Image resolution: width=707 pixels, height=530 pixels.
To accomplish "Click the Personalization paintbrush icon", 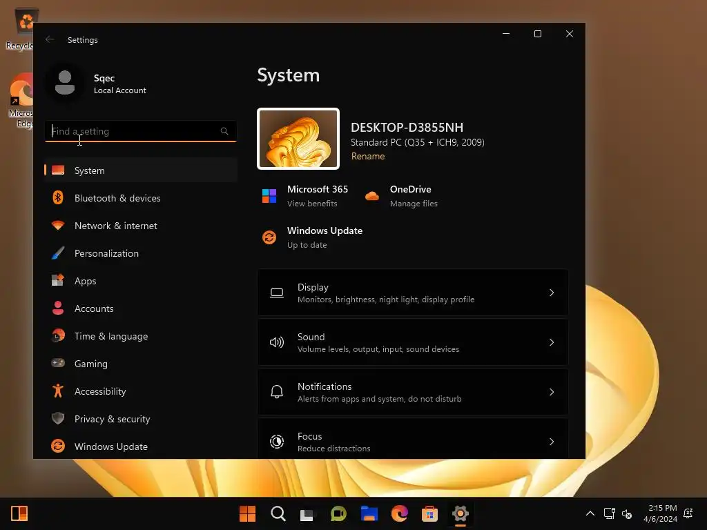I will point(58,253).
